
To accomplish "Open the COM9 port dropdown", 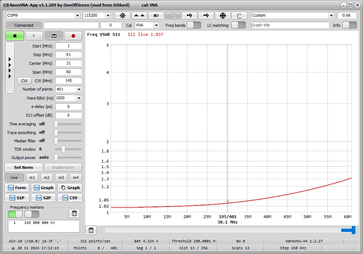I will pos(77,16).
